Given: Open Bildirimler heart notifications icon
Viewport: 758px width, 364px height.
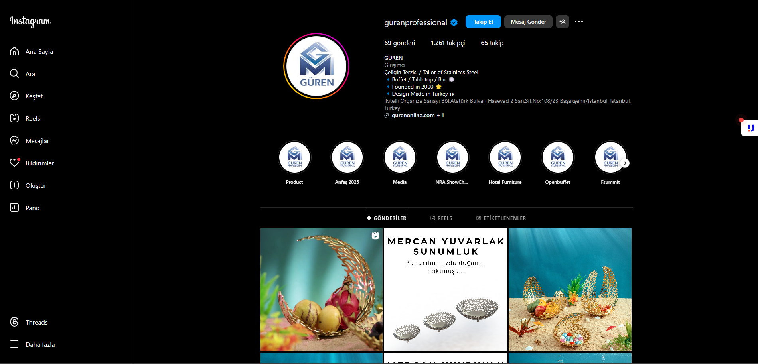Looking at the screenshot, I should tap(14, 163).
